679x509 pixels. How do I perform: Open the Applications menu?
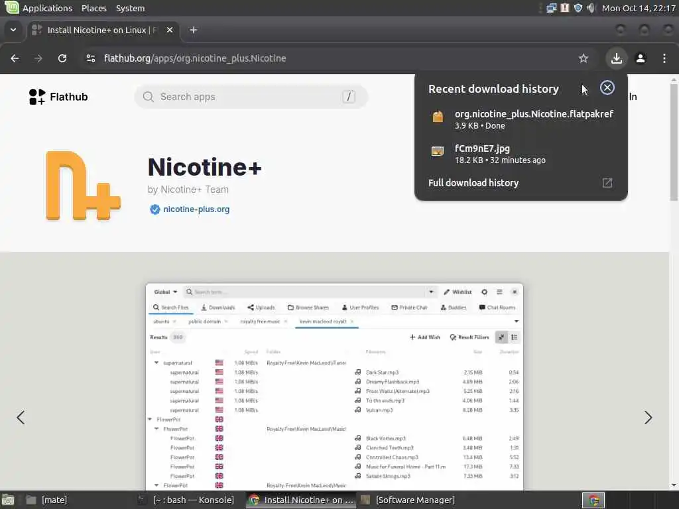click(x=47, y=8)
